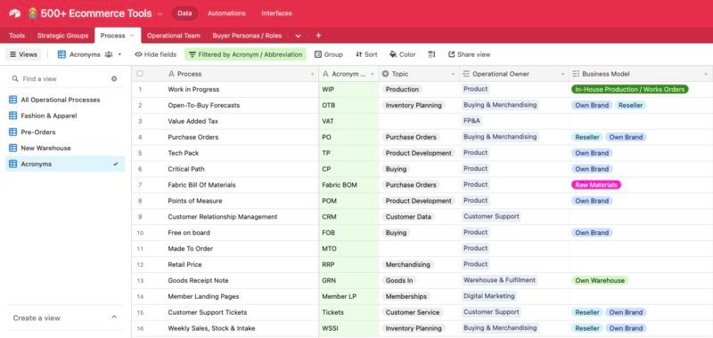The image size is (713, 338).
Task: Open the Process column header dropdown
Action: pyautogui.click(x=313, y=74)
